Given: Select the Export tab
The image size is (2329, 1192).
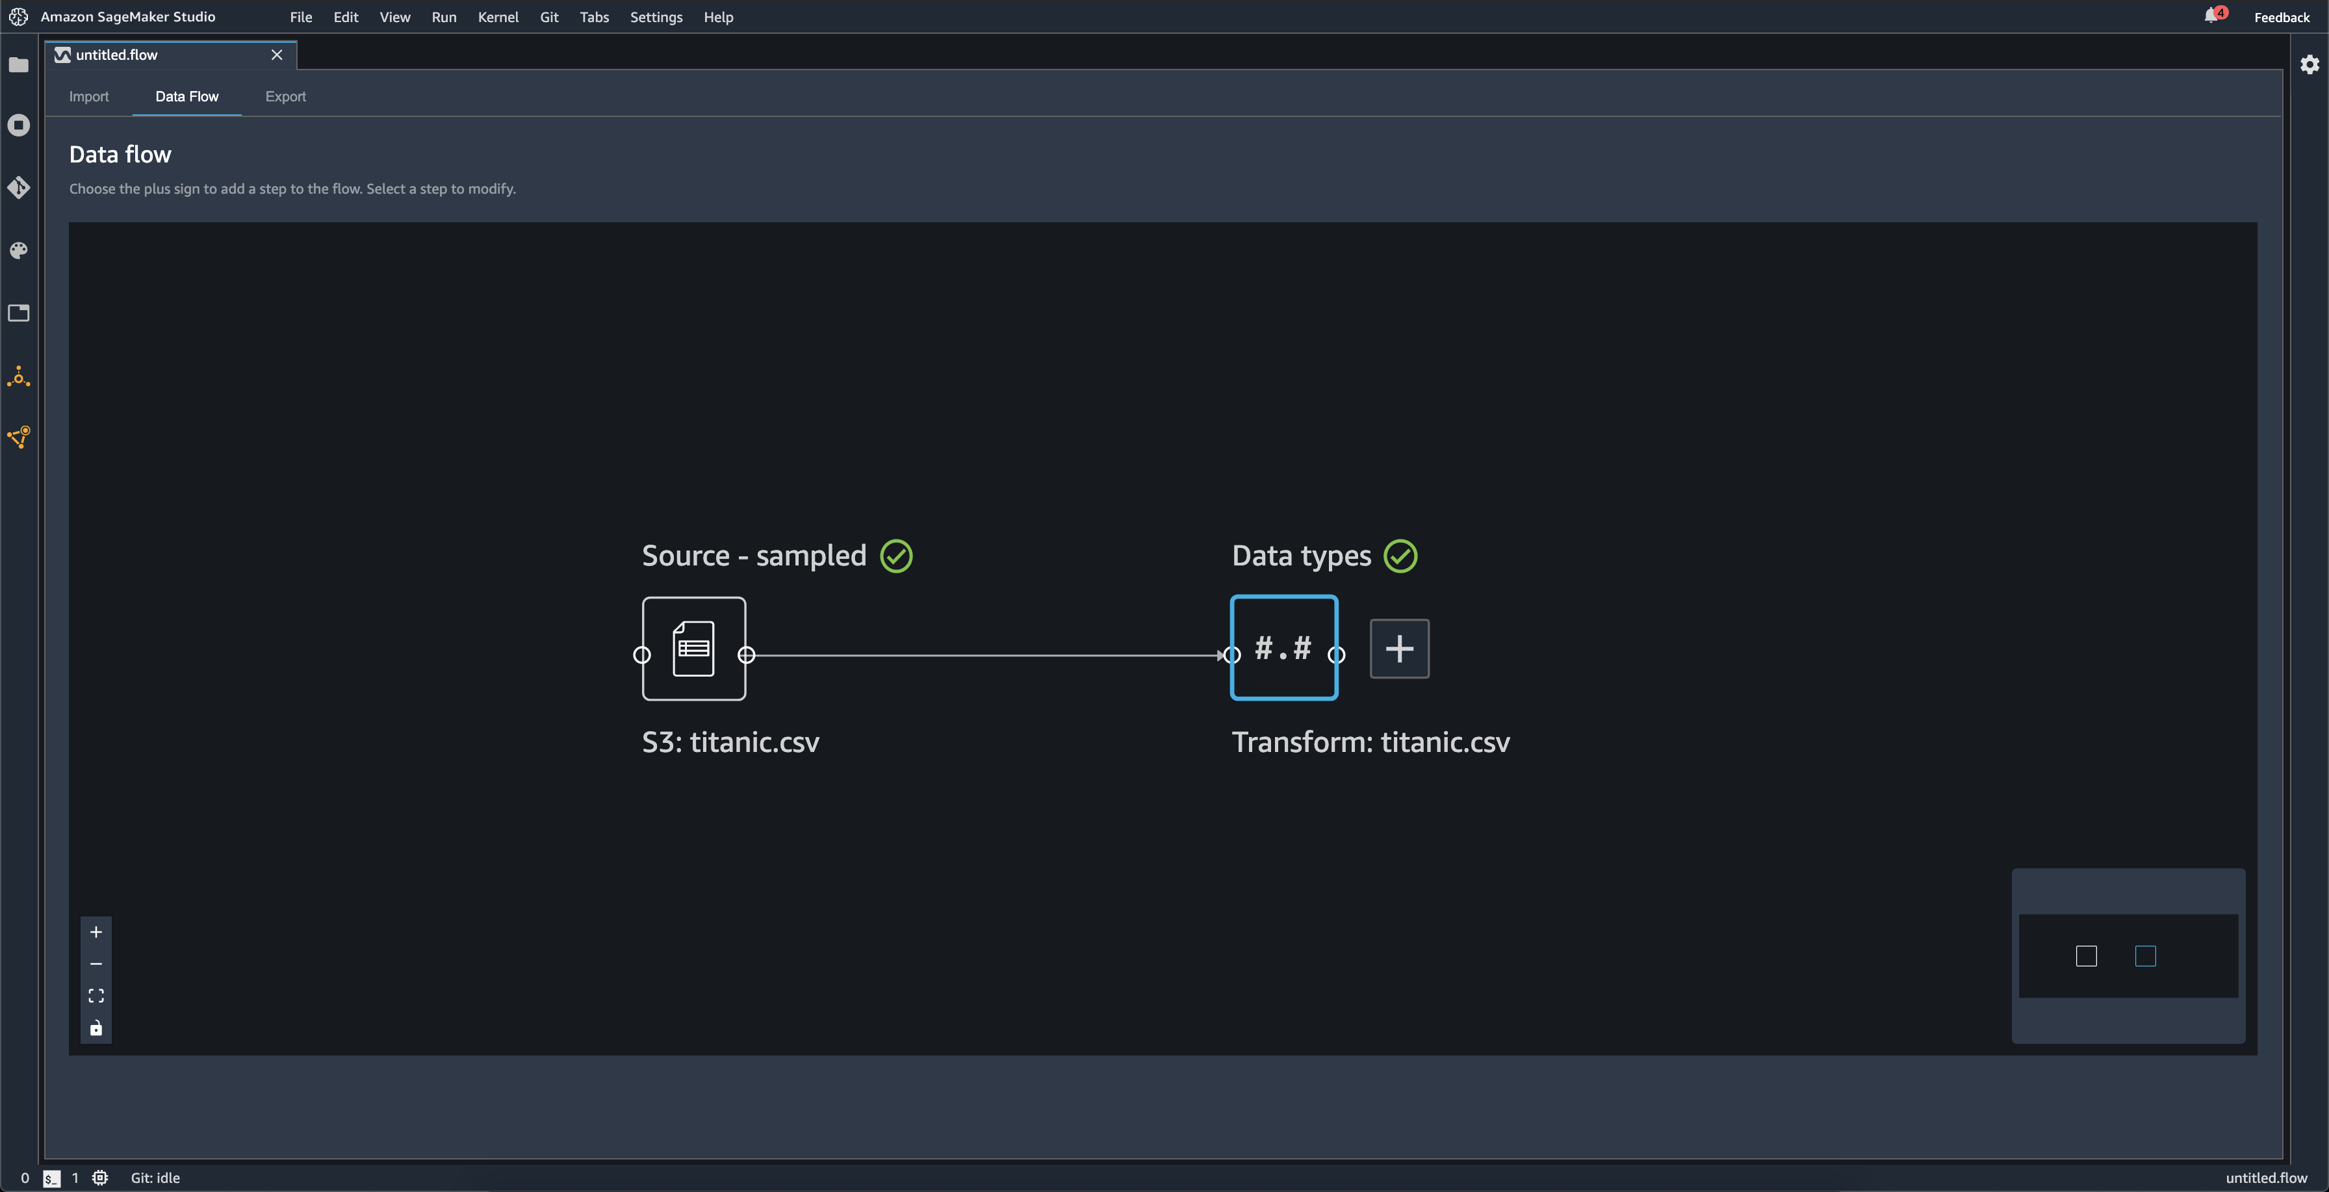Looking at the screenshot, I should pyautogui.click(x=286, y=96).
